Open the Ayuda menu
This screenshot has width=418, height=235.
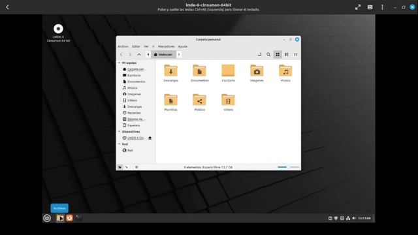183,46
